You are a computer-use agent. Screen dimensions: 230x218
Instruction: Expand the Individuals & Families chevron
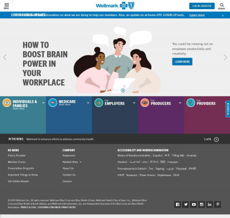pyautogui.click(x=43, y=103)
